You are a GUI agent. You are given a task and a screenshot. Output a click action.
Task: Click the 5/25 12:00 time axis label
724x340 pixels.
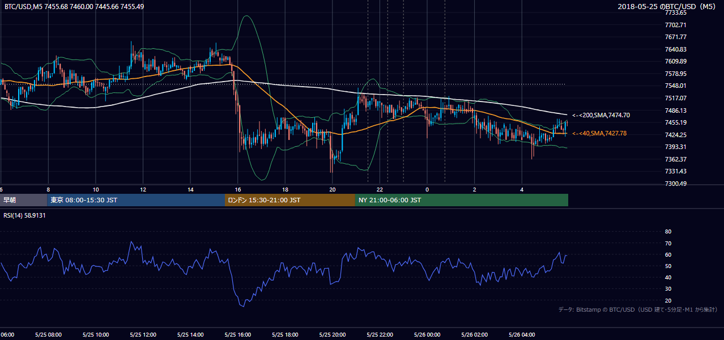pos(143,335)
